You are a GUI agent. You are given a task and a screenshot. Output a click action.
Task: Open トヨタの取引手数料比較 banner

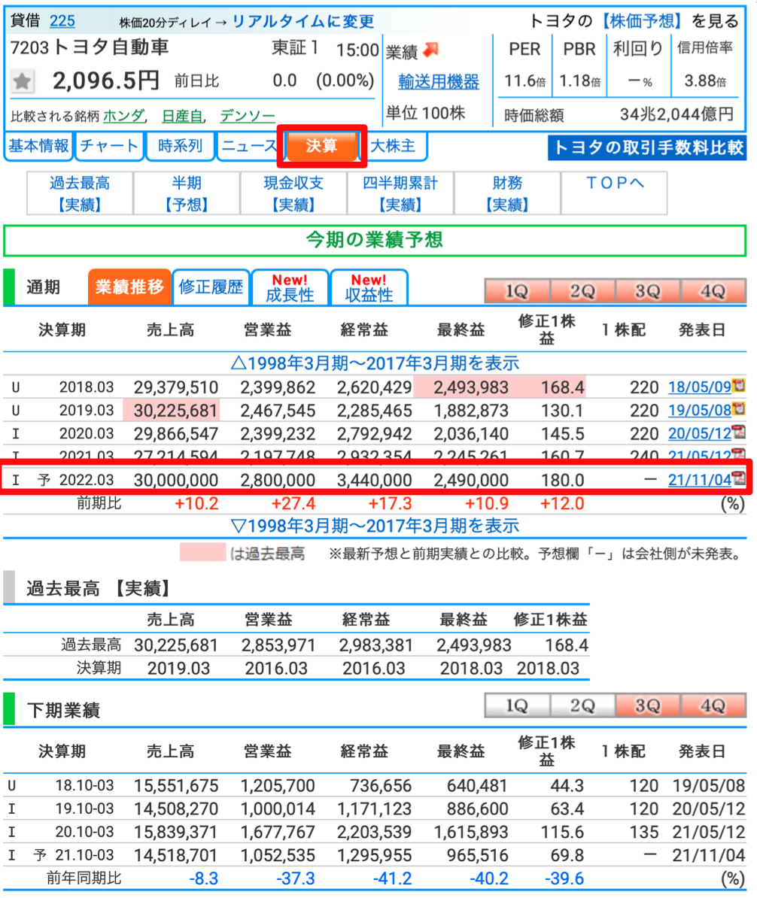(x=647, y=147)
